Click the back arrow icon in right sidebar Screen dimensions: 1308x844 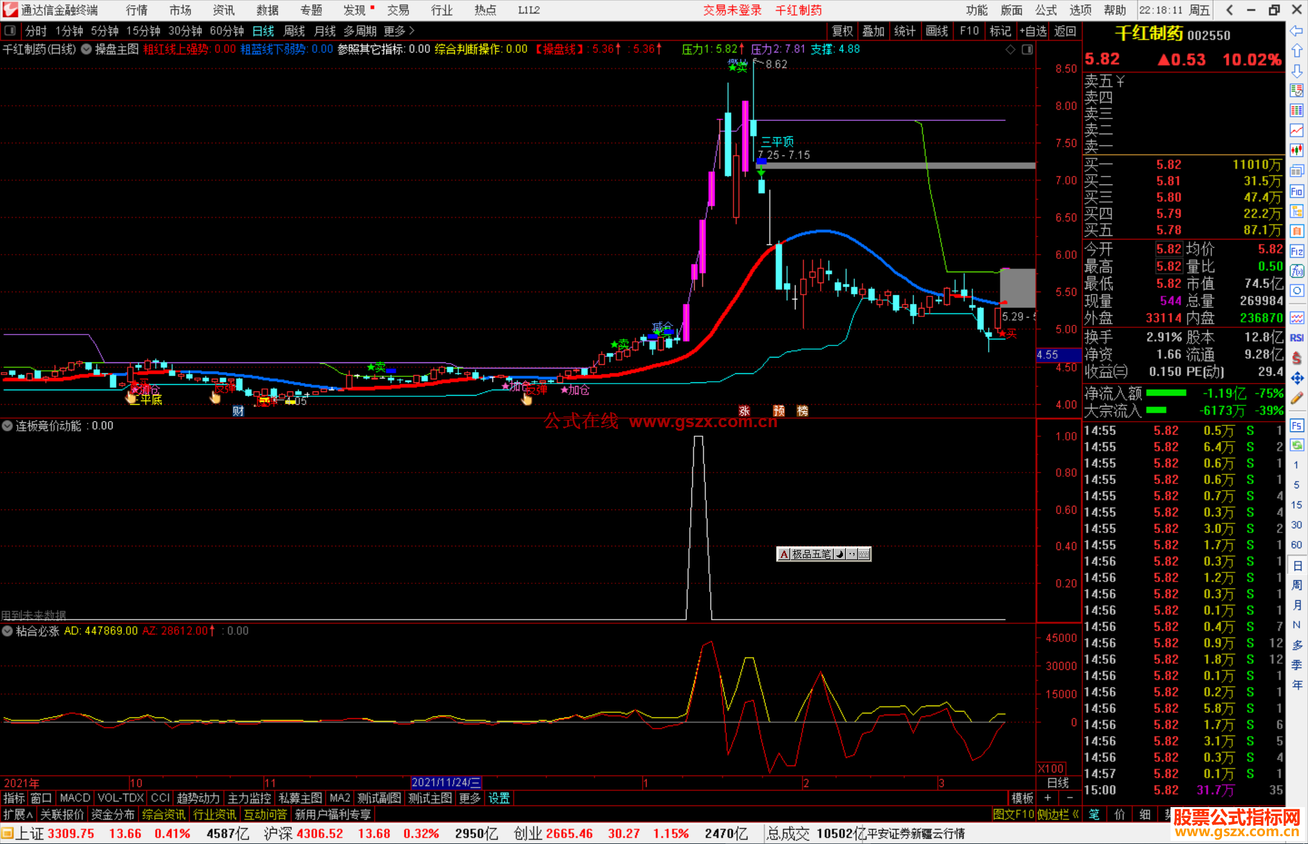point(1296,31)
